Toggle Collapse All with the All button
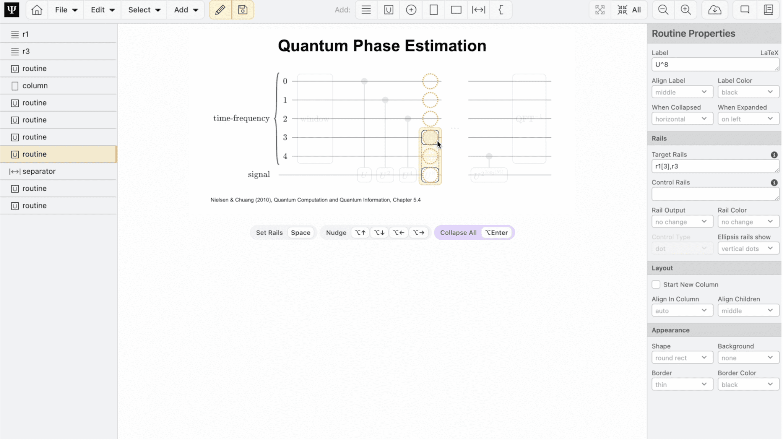Image resolution: width=783 pixels, height=440 pixels. tap(629, 10)
